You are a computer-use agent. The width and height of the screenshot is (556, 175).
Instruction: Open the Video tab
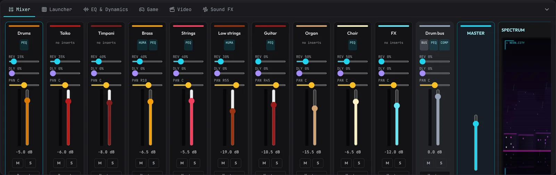(180, 9)
